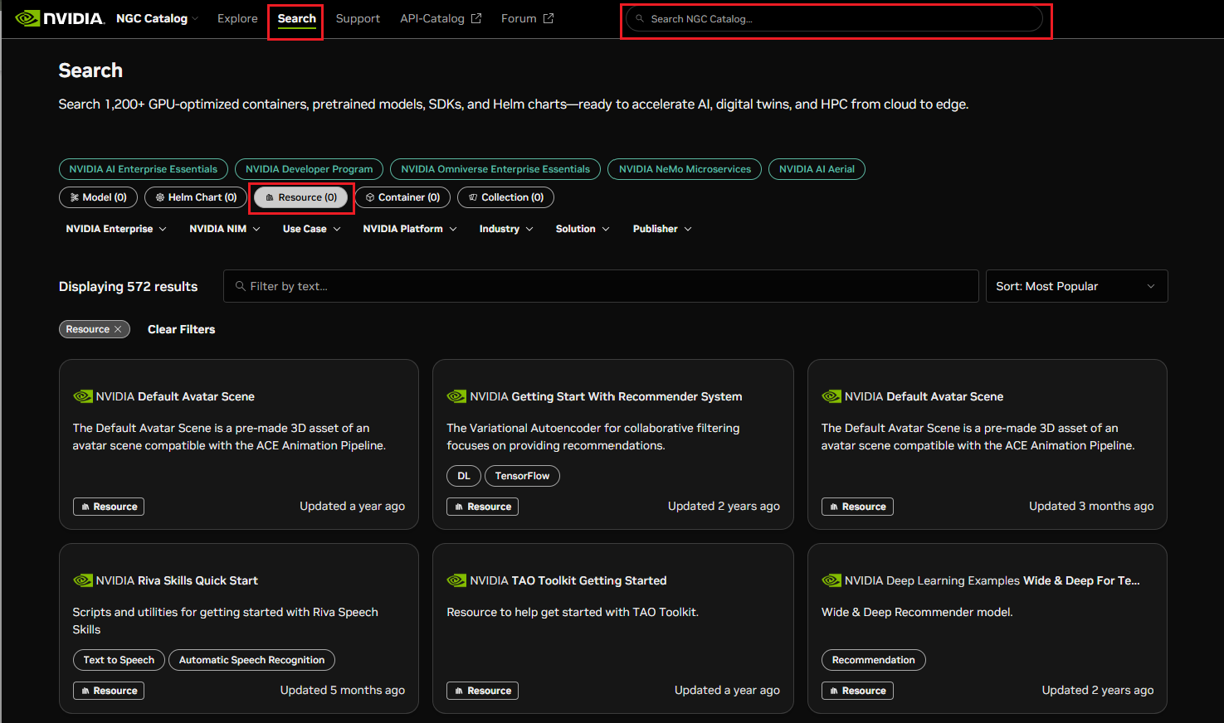
Task: Select the Search tab
Action: (296, 18)
